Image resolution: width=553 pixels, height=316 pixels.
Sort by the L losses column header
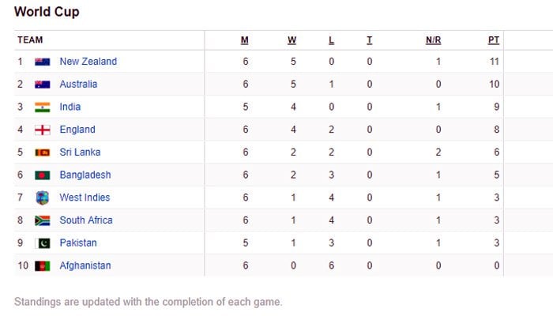331,40
